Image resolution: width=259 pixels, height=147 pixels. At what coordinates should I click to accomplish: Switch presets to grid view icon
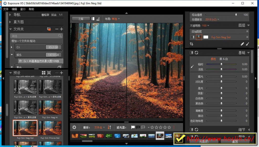pyautogui.click(x=44, y=73)
